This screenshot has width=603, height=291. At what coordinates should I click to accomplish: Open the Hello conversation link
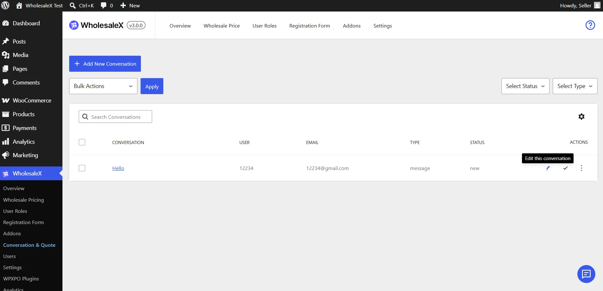pos(118,168)
